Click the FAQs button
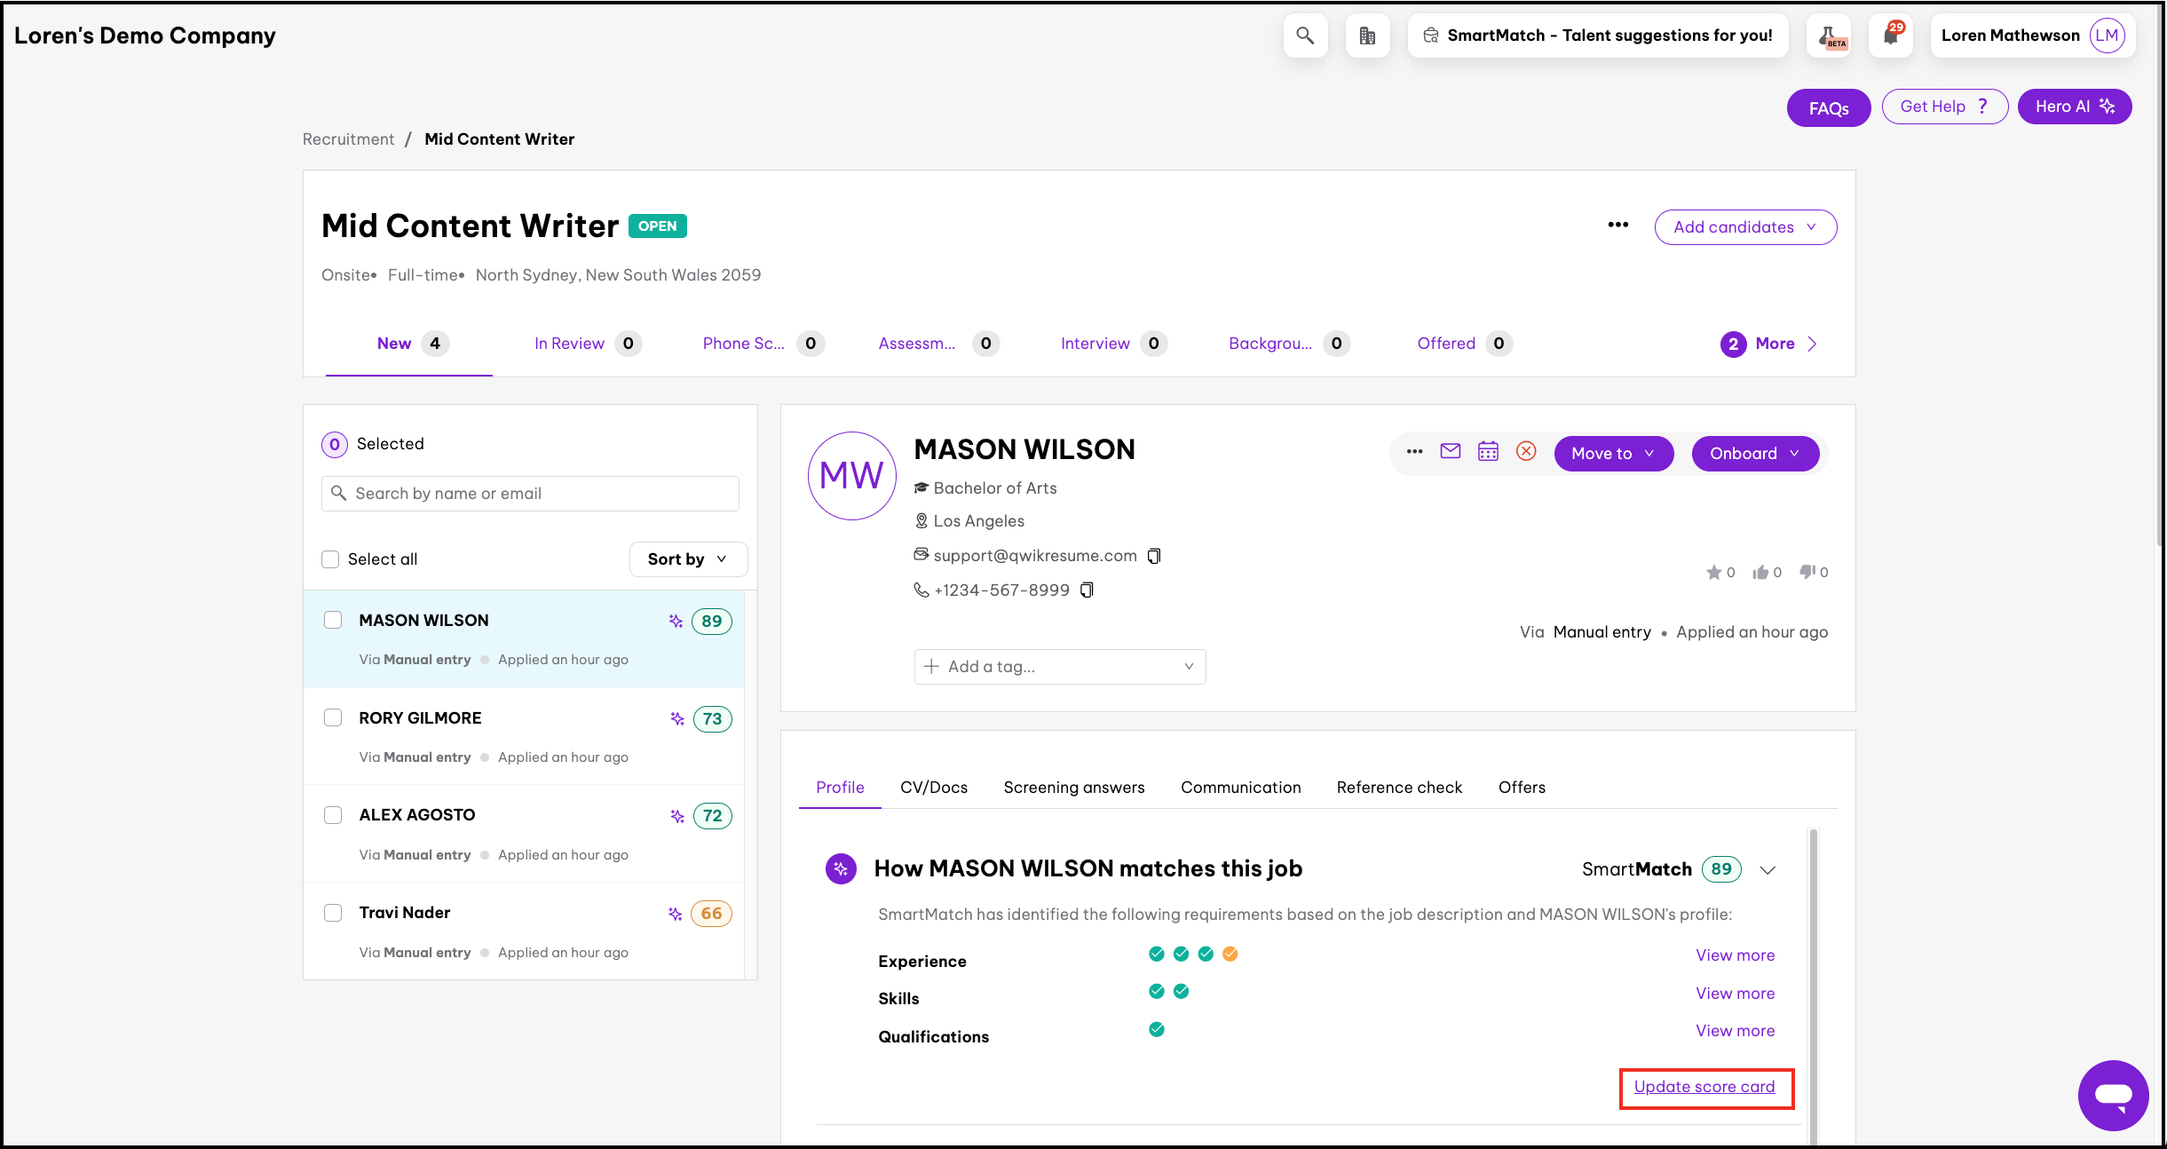This screenshot has height=1149, width=2167. (x=1829, y=108)
